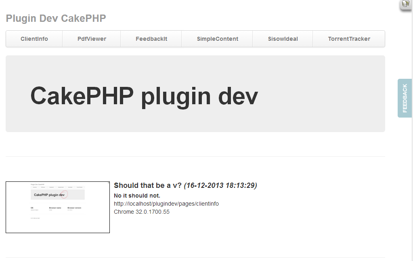This screenshot has height=261, width=413.
Task: Click the Chrome 32.0.1700.55 text
Action: [x=142, y=212]
